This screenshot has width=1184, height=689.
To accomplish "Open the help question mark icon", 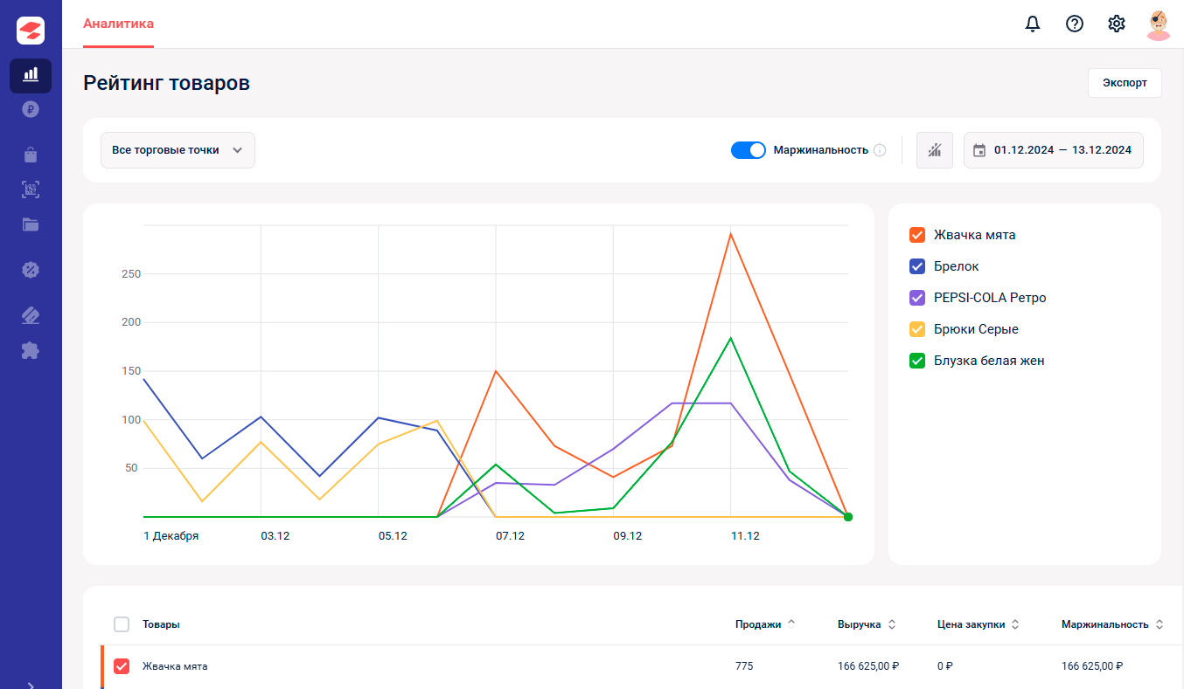I will (x=1075, y=24).
